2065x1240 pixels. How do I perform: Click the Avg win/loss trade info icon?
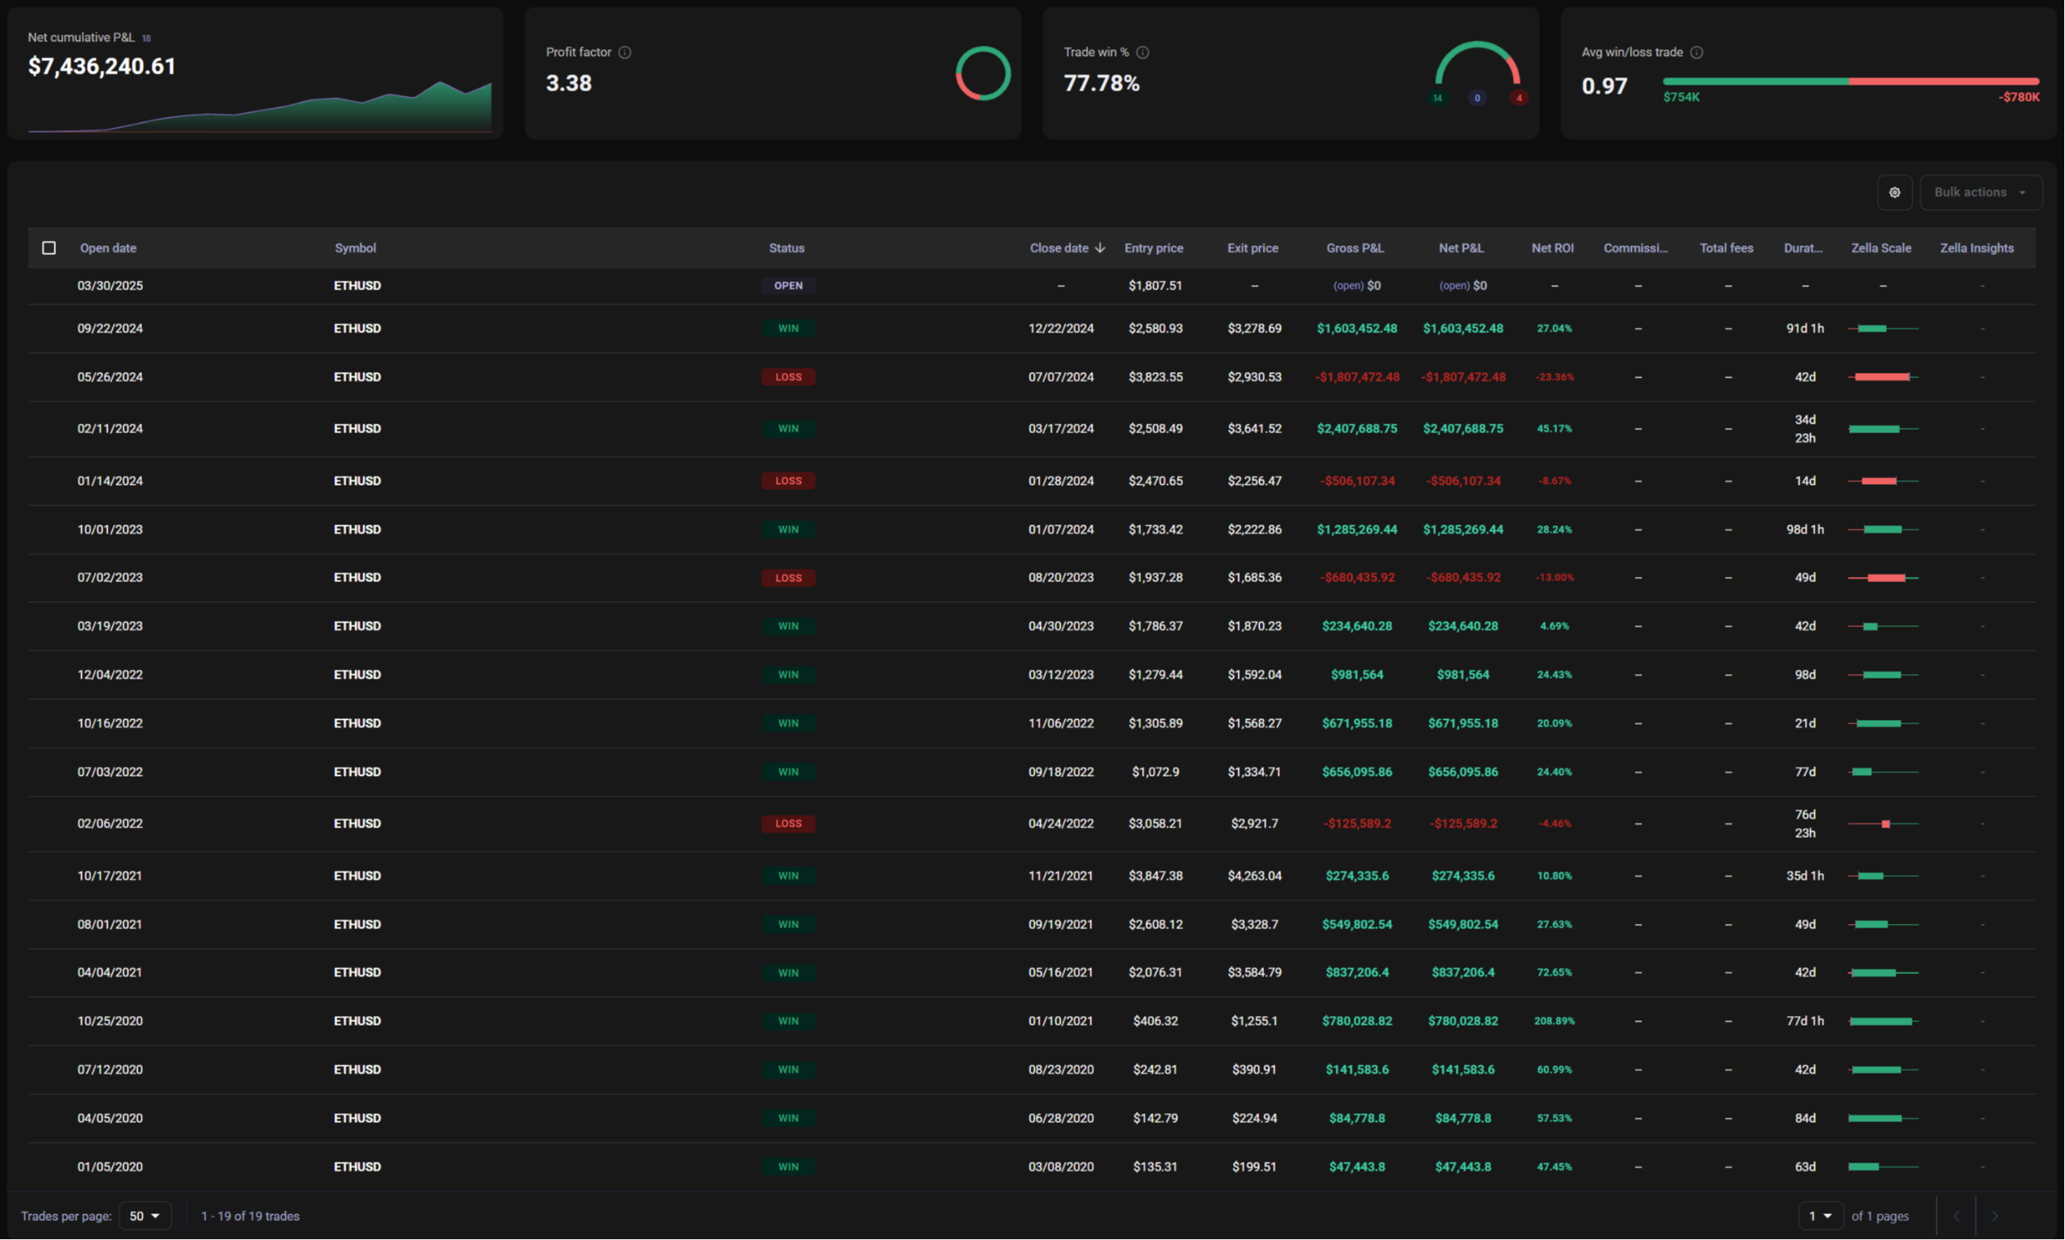(x=1696, y=53)
